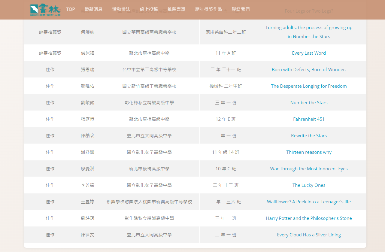This screenshot has height=252, width=385.
Task: Select the student name 陳律安
Action: tap(87, 235)
